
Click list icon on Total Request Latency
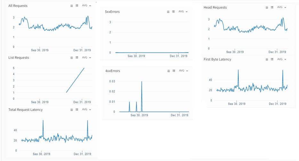pyautogui.click(x=77, y=109)
